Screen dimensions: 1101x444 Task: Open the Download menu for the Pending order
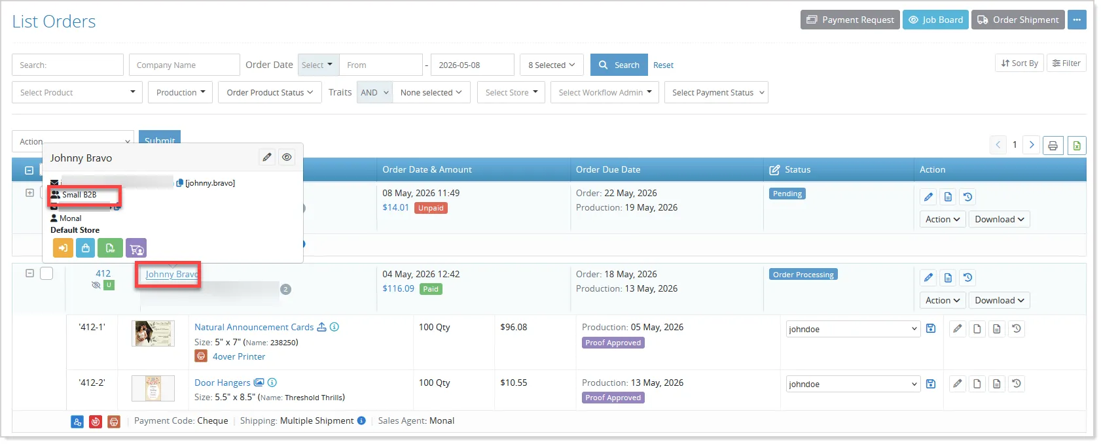[x=1000, y=219]
